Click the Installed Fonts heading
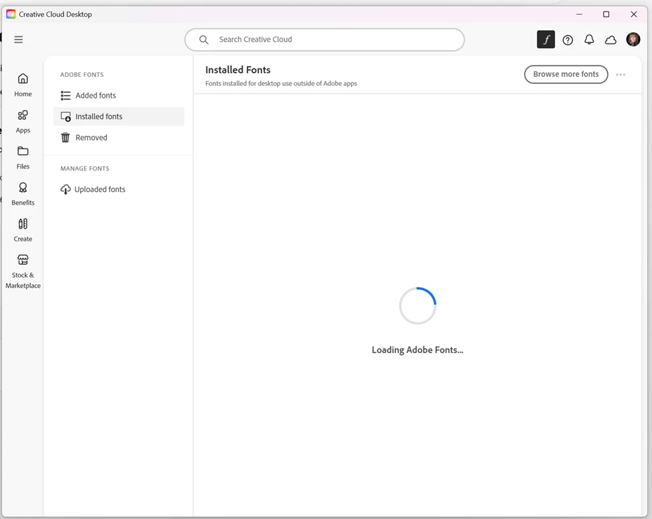Image resolution: width=652 pixels, height=519 pixels. (x=238, y=70)
